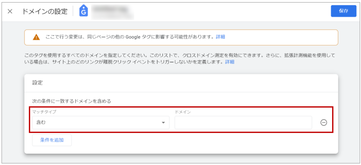Click the blue Google tag icon
This screenshot has width=361, height=165.
tap(84, 11)
